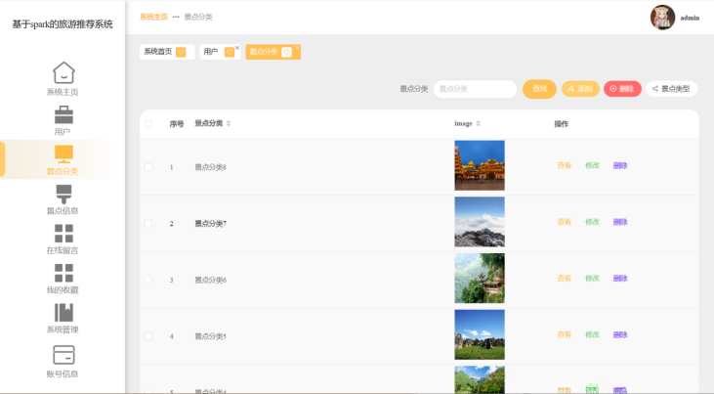View details (查看) of 景点分类6

coord(565,279)
